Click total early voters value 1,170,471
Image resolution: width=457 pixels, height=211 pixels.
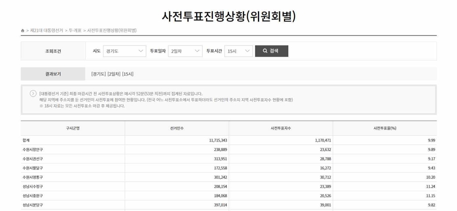point(323,140)
